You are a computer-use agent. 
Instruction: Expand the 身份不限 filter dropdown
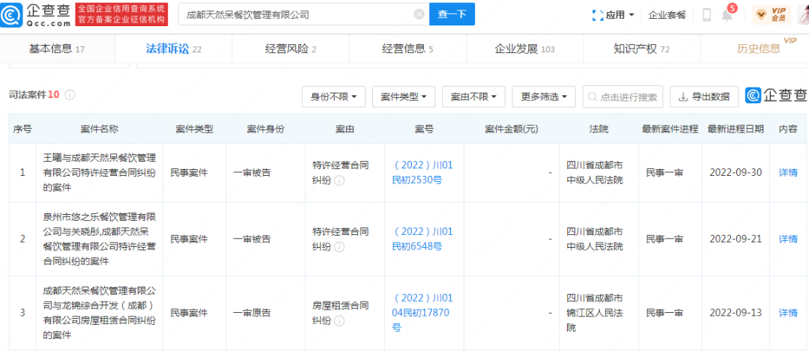pos(333,97)
